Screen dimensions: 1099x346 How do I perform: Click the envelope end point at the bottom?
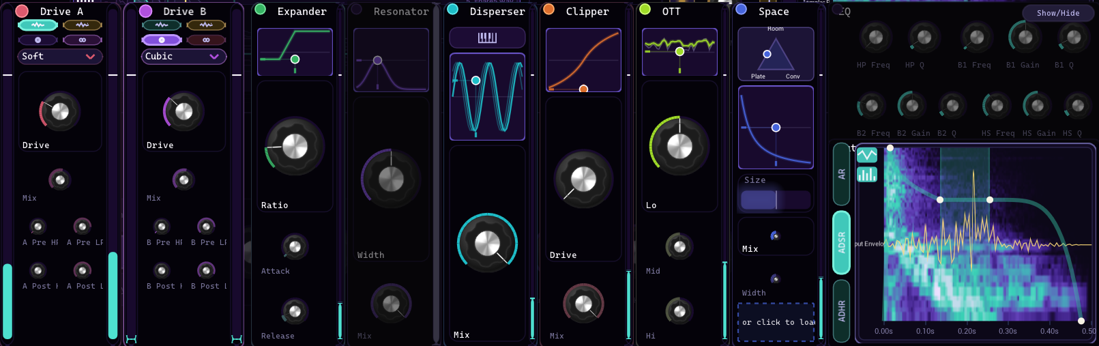(1081, 321)
